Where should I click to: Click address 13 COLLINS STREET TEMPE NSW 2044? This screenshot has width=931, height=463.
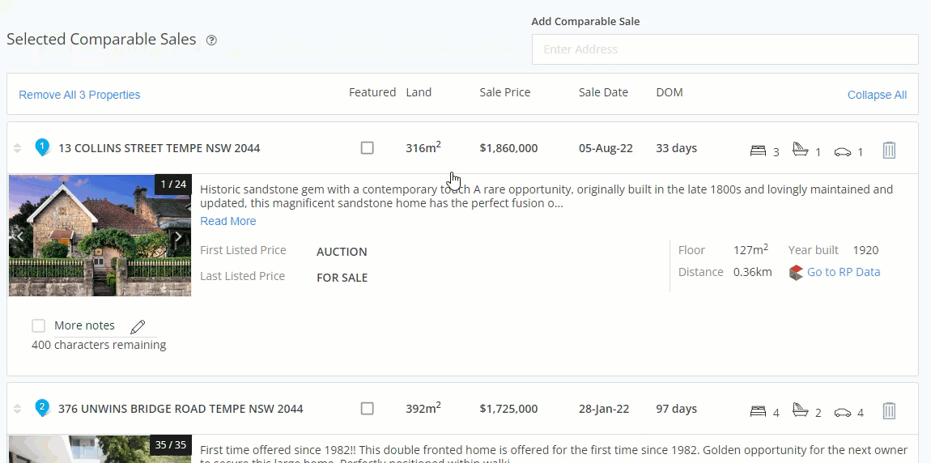(x=159, y=148)
